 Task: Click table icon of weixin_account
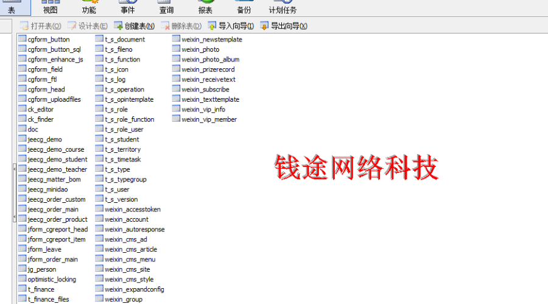pyautogui.click(x=99, y=219)
